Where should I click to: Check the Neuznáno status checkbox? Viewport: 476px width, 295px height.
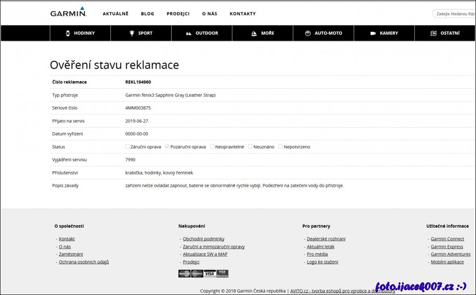tap(250, 147)
